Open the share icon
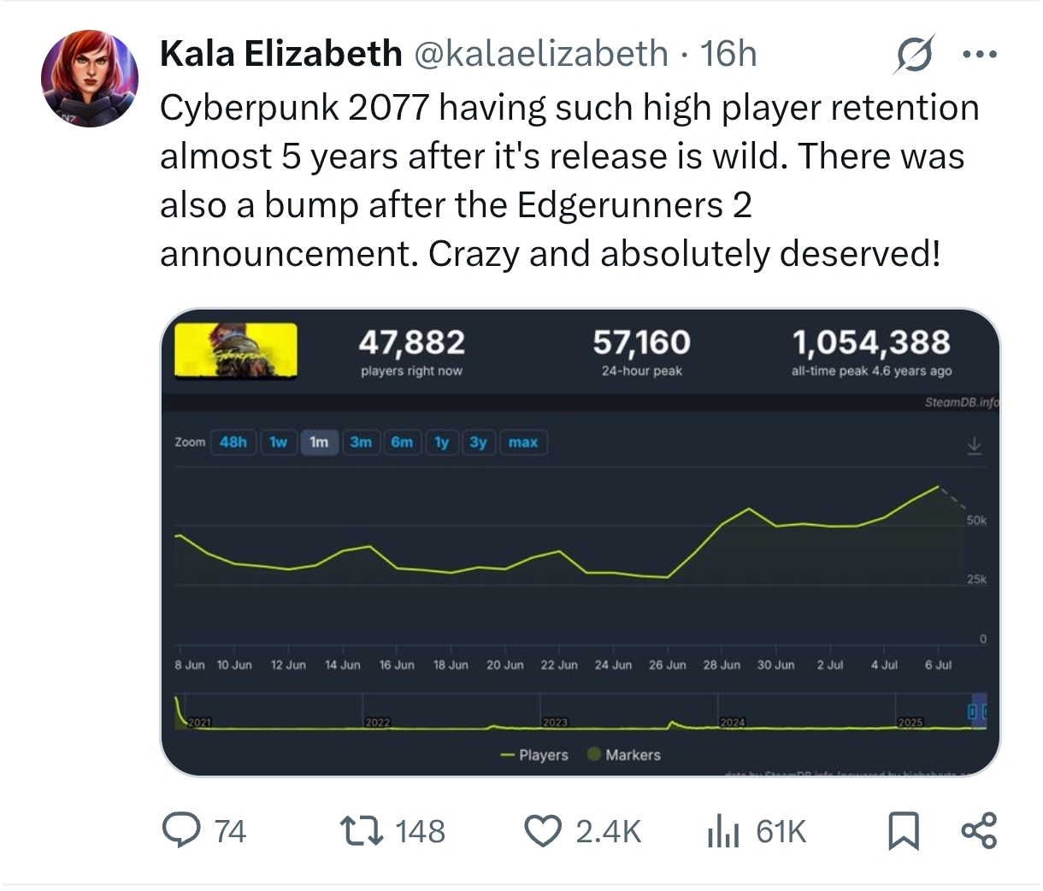1043x891 pixels. point(979,831)
